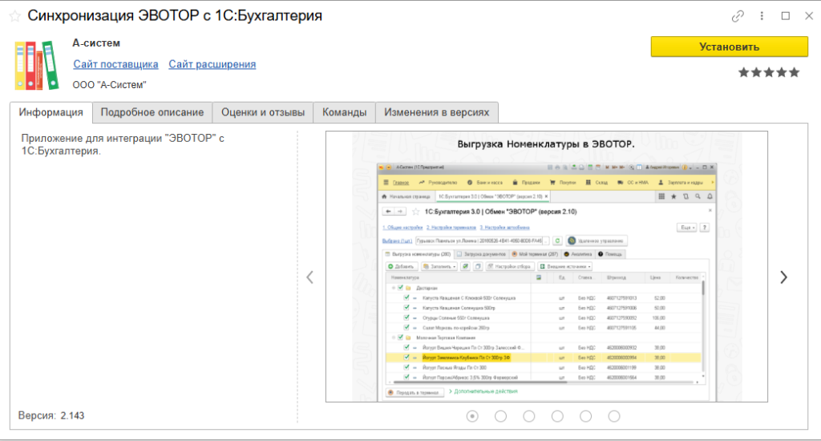
Task: Select the fourth slide radio button
Action: 557,416
